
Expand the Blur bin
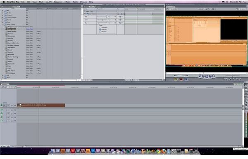3,11
